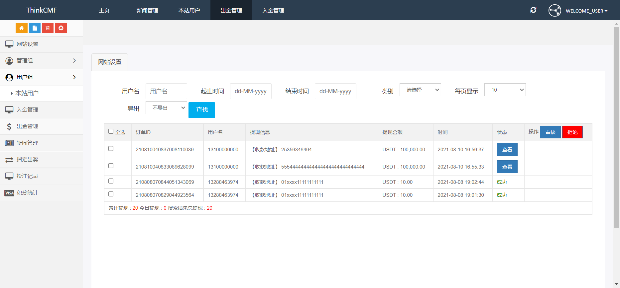This screenshot has height=288, width=620.
Task: Open 新闻管理 in the sidebar
Action: (x=41, y=143)
